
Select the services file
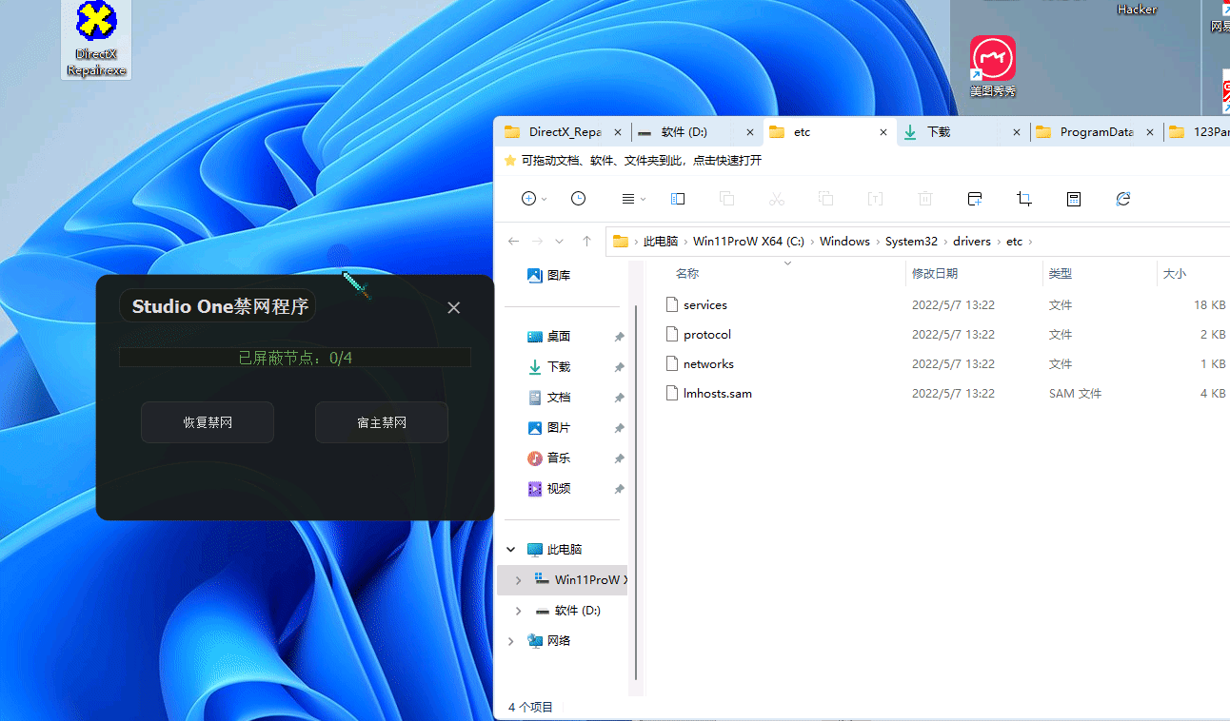click(705, 305)
